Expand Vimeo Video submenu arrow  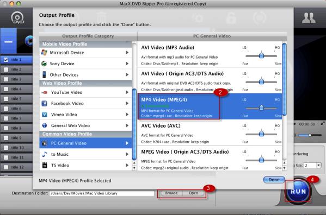[127, 115]
